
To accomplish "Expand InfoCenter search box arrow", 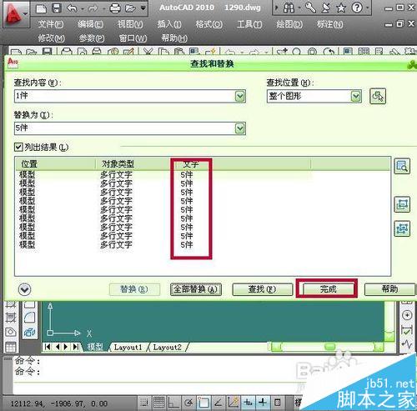I will [x=276, y=8].
